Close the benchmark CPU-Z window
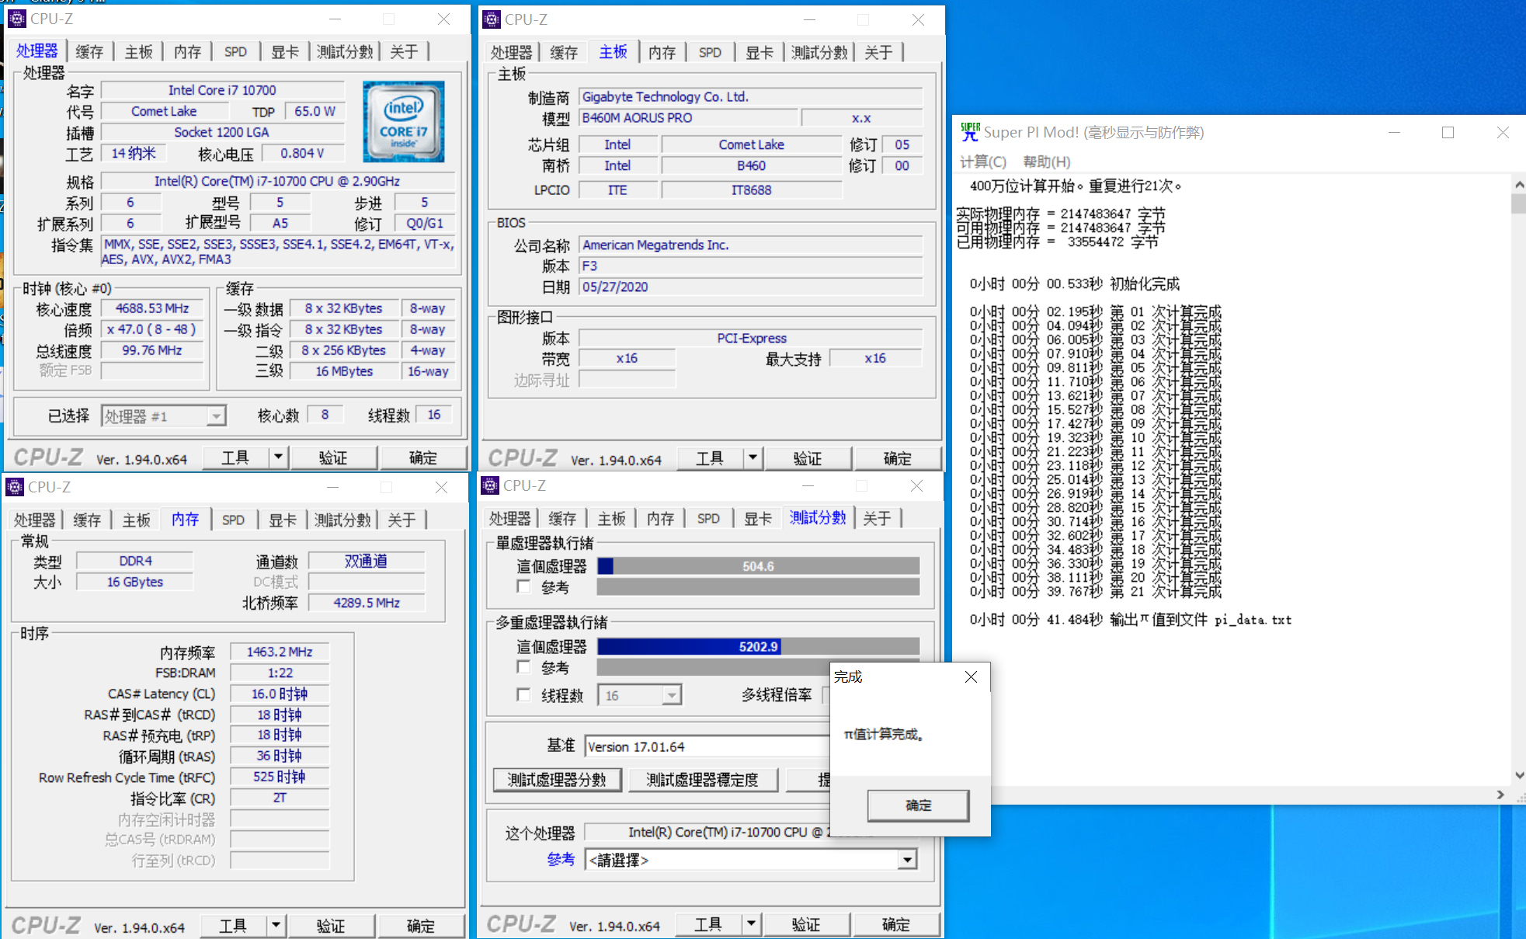The width and height of the screenshot is (1526, 939). point(916,485)
